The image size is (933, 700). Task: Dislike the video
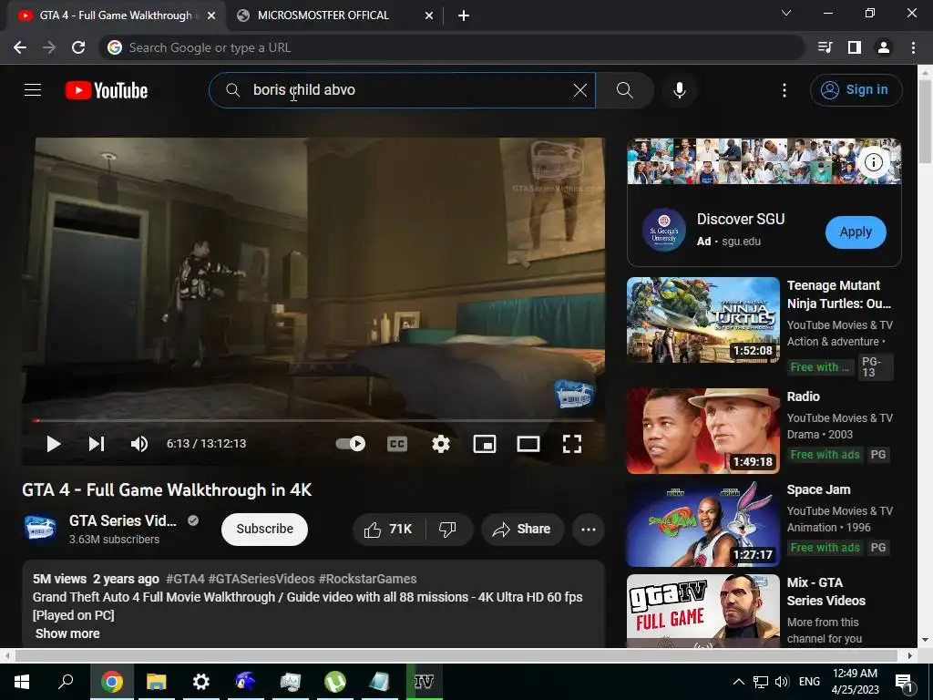(x=447, y=529)
